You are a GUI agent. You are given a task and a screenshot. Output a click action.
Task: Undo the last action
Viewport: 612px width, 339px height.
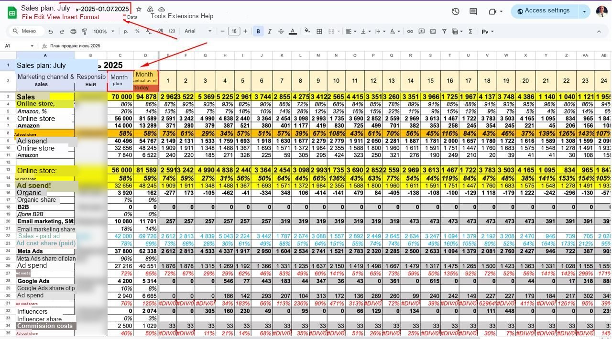51,32
